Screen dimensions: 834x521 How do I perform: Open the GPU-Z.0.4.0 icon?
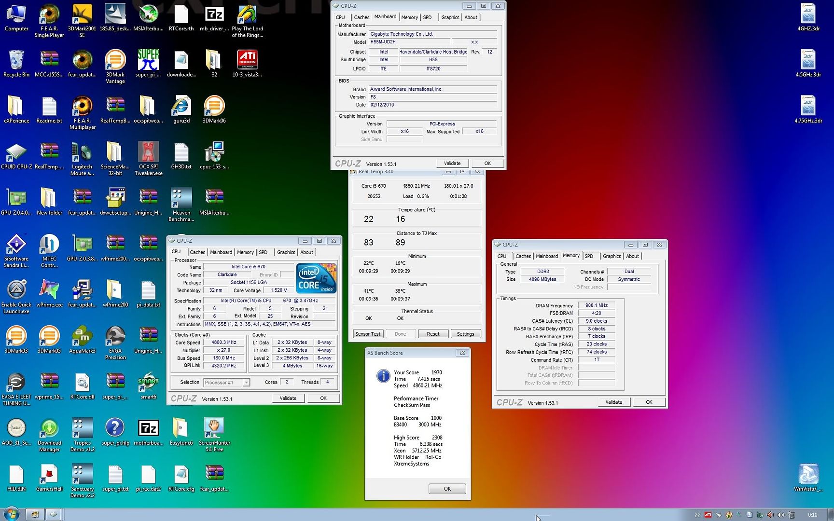click(x=16, y=202)
